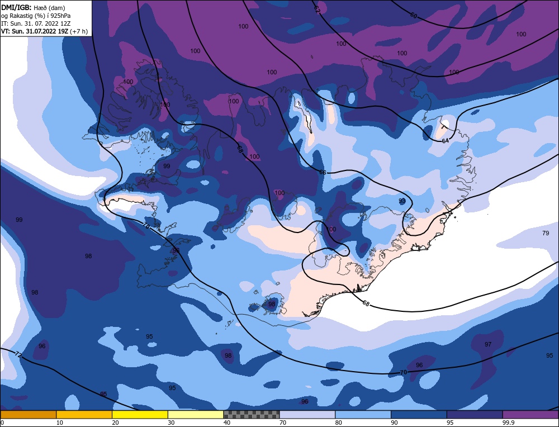Click the contour label '60'
The height and width of the screenshot is (427, 559).
[x=414, y=15]
